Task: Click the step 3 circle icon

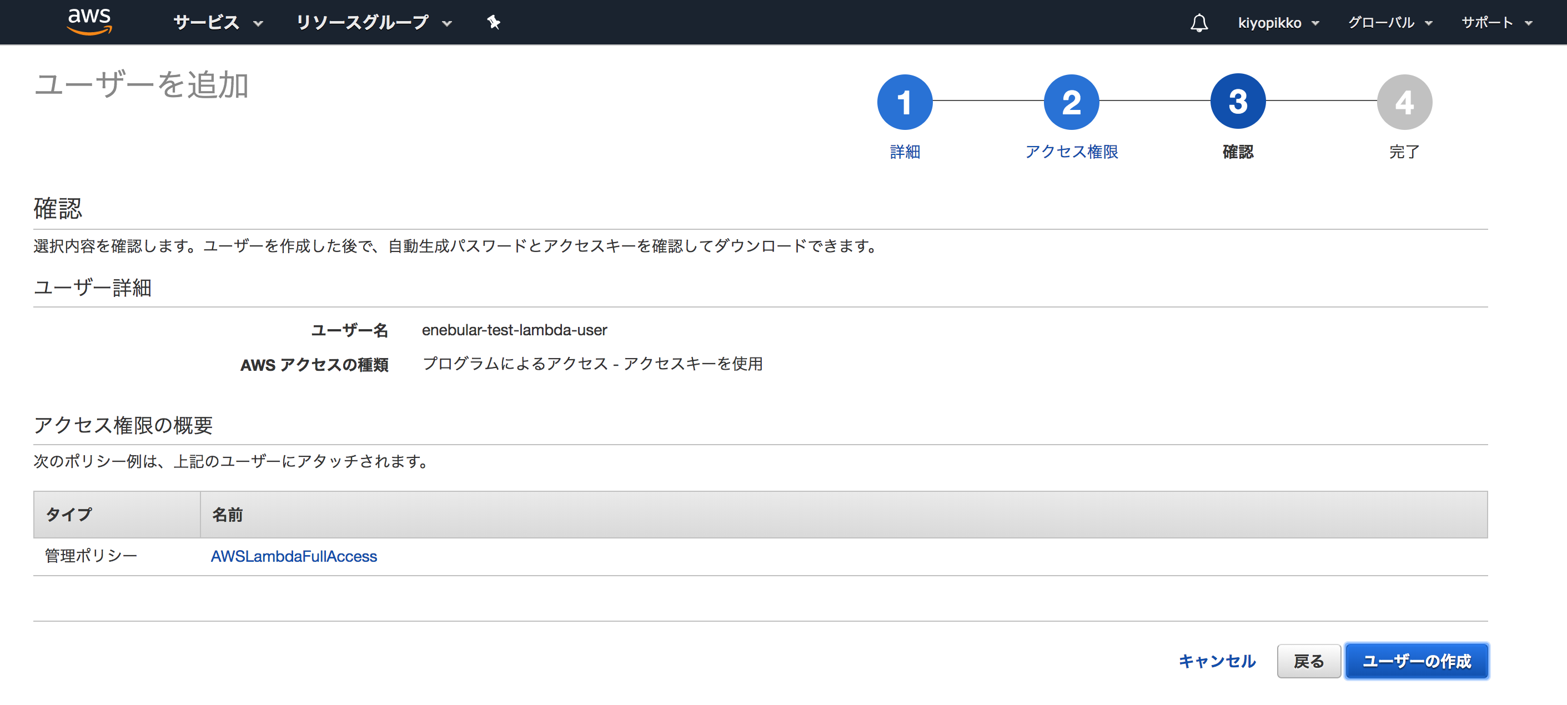Action: tap(1237, 102)
